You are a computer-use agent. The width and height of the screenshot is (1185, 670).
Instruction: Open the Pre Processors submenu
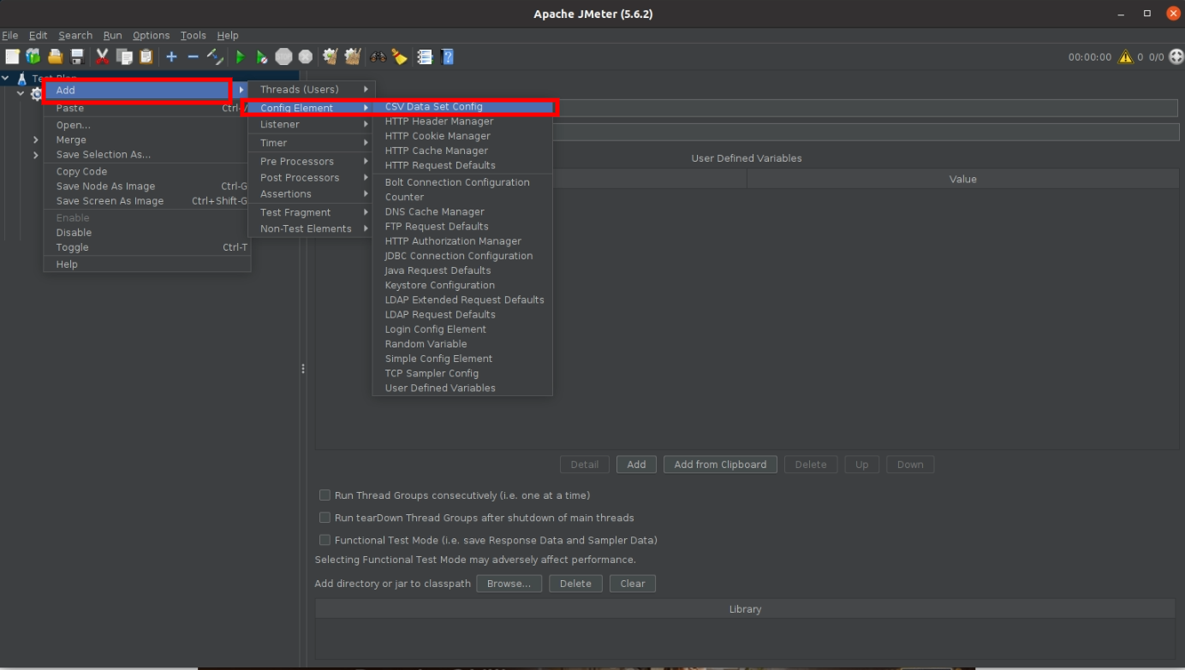(312, 161)
